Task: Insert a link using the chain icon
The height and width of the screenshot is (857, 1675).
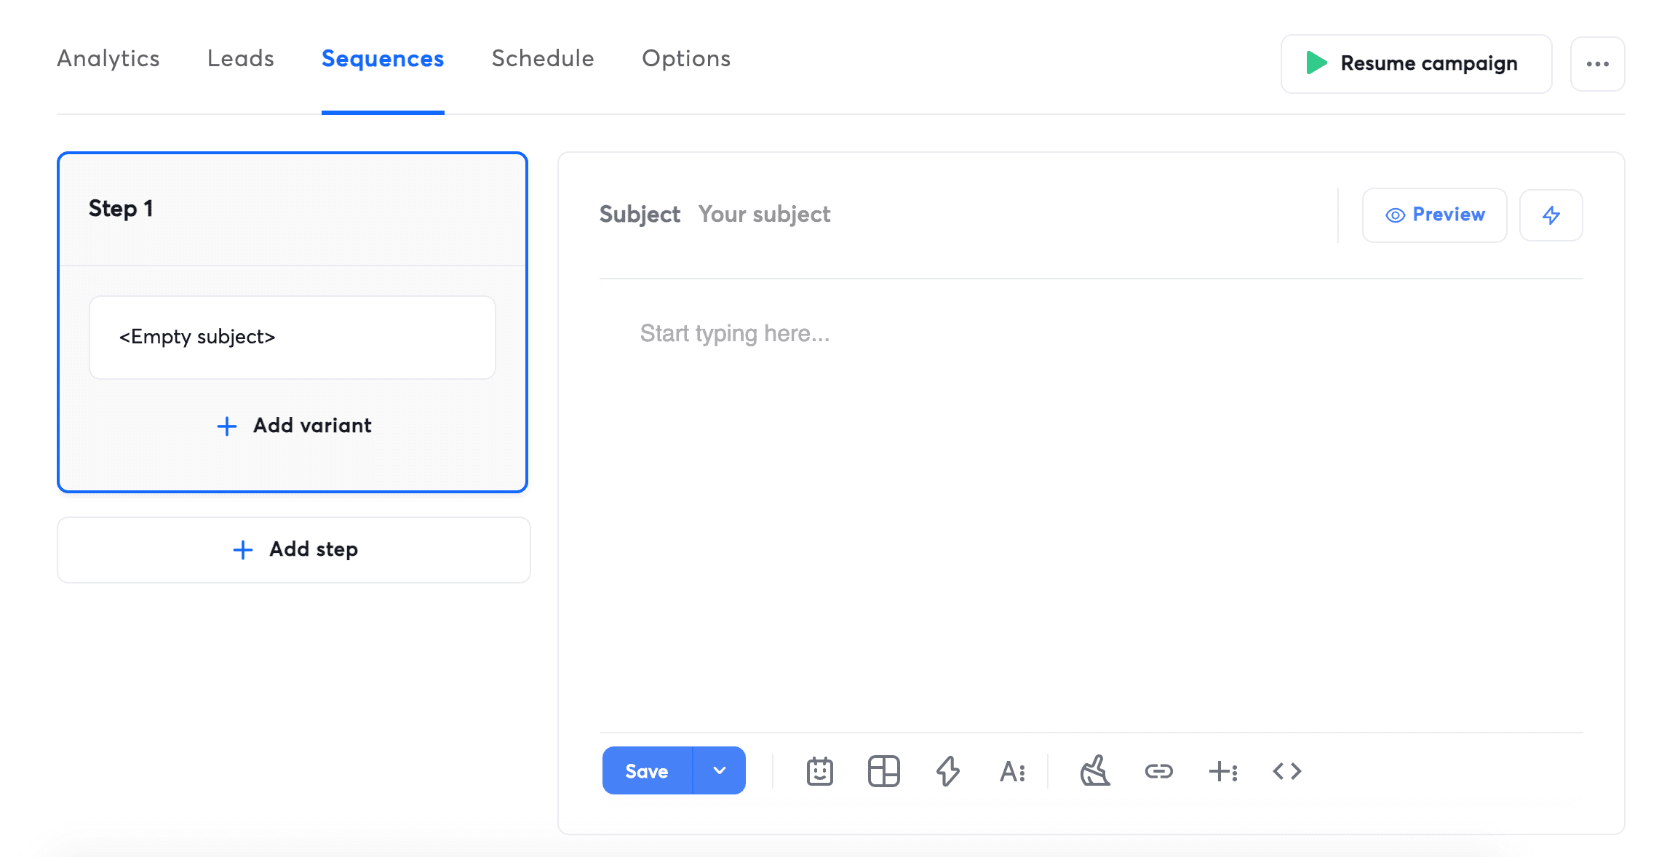Action: (x=1158, y=771)
